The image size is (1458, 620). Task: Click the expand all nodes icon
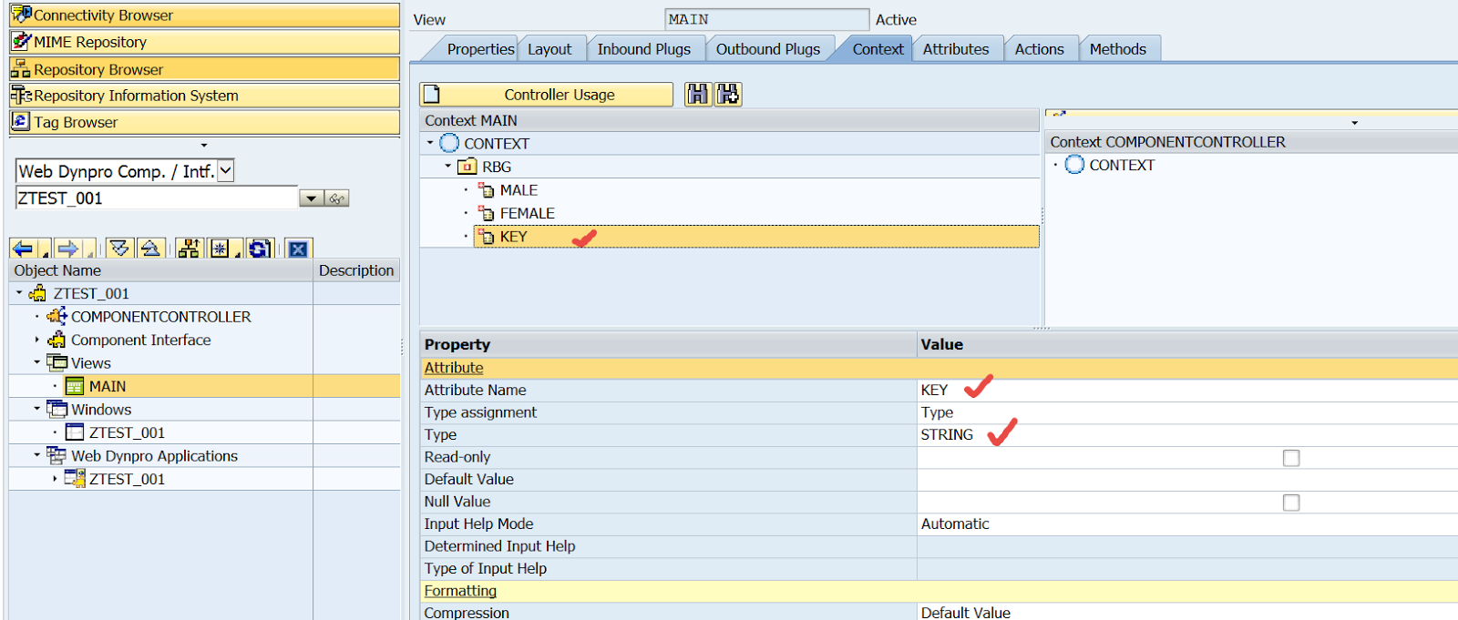coord(119,249)
